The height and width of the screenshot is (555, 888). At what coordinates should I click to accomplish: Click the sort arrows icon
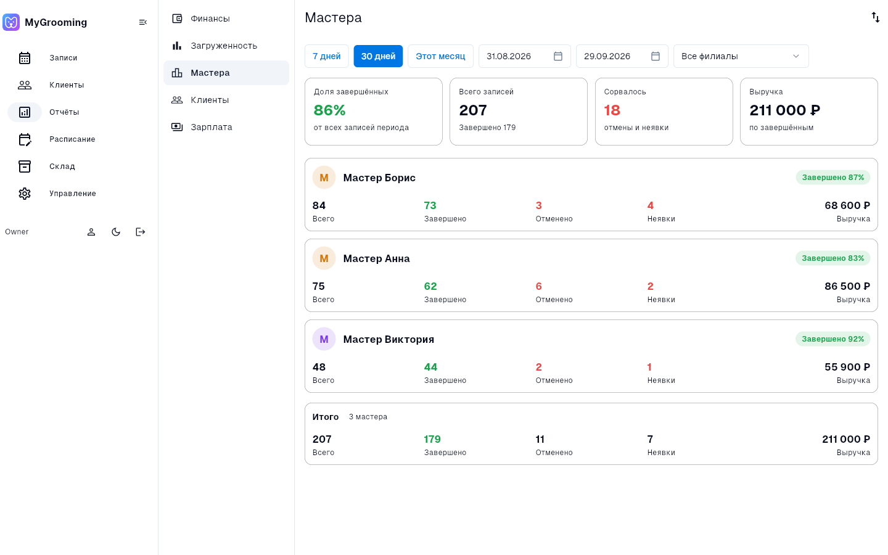[876, 17]
